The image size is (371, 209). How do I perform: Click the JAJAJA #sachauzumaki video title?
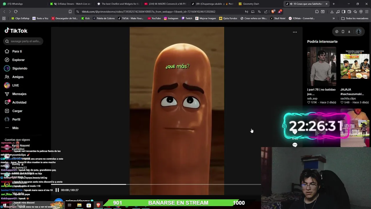pos(352,92)
